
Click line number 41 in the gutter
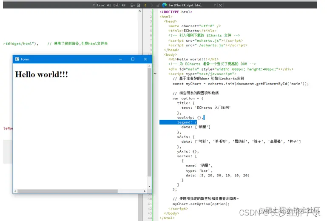point(150,204)
